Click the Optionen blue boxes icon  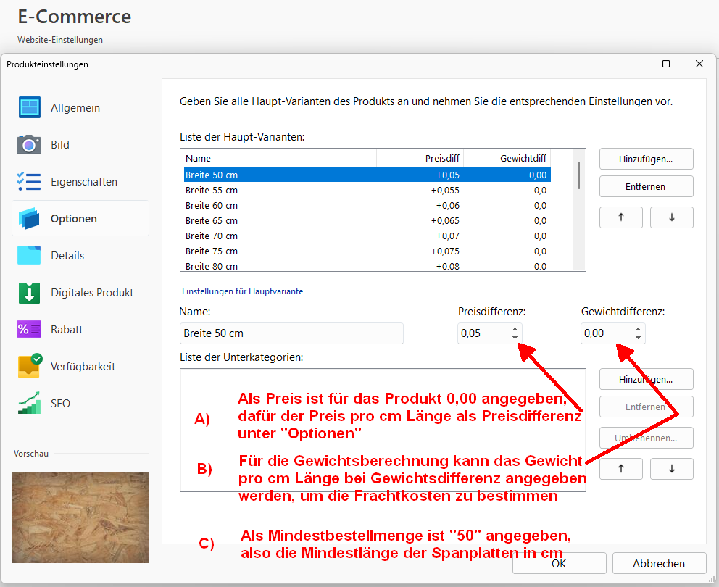click(x=29, y=218)
